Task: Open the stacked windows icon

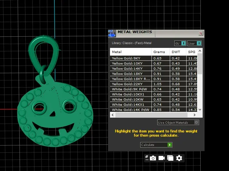Action: coord(170,158)
